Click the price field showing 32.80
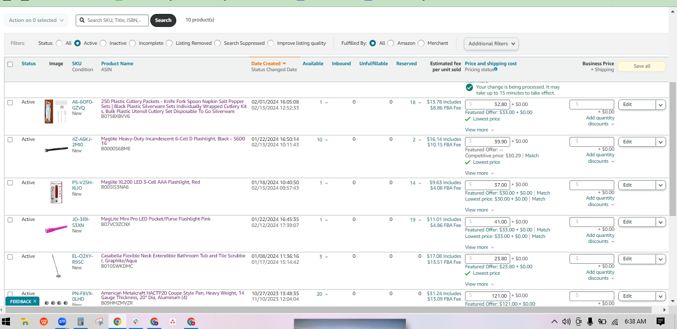Screen dimensions: 677x329 [x=487, y=105]
